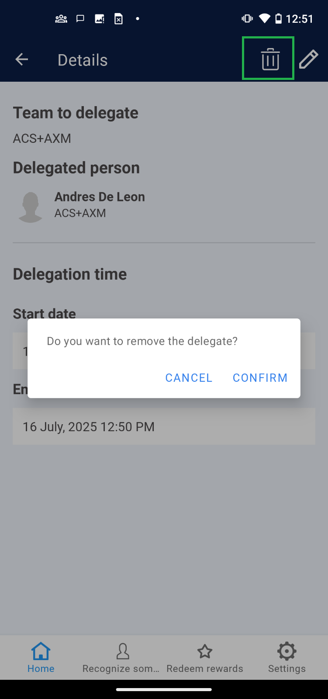328x699 pixels.
Task: Tap the back arrow in the Details header
Action: tap(21, 59)
